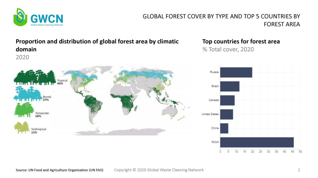This screenshot has width=318, height=178.
Task: Click the ROW bar in chart
Action: (x=257, y=142)
